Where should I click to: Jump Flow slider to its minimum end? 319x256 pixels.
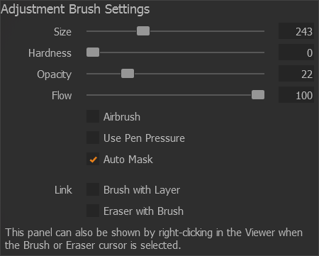point(87,95)
